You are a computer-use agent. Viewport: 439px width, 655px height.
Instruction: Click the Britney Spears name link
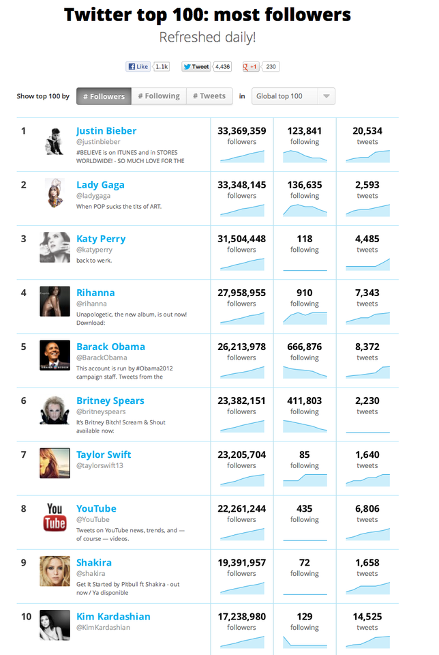pos(110,401)
